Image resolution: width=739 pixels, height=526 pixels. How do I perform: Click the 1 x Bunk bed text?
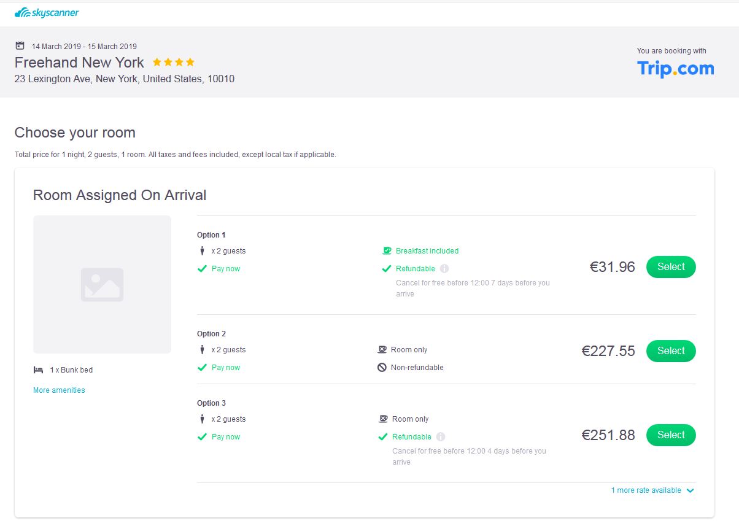(x=71, y=370)
